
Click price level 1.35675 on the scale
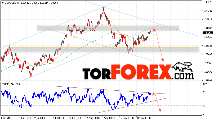click(208, 2)
